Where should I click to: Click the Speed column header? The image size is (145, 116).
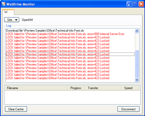click(x=130, y=88)
